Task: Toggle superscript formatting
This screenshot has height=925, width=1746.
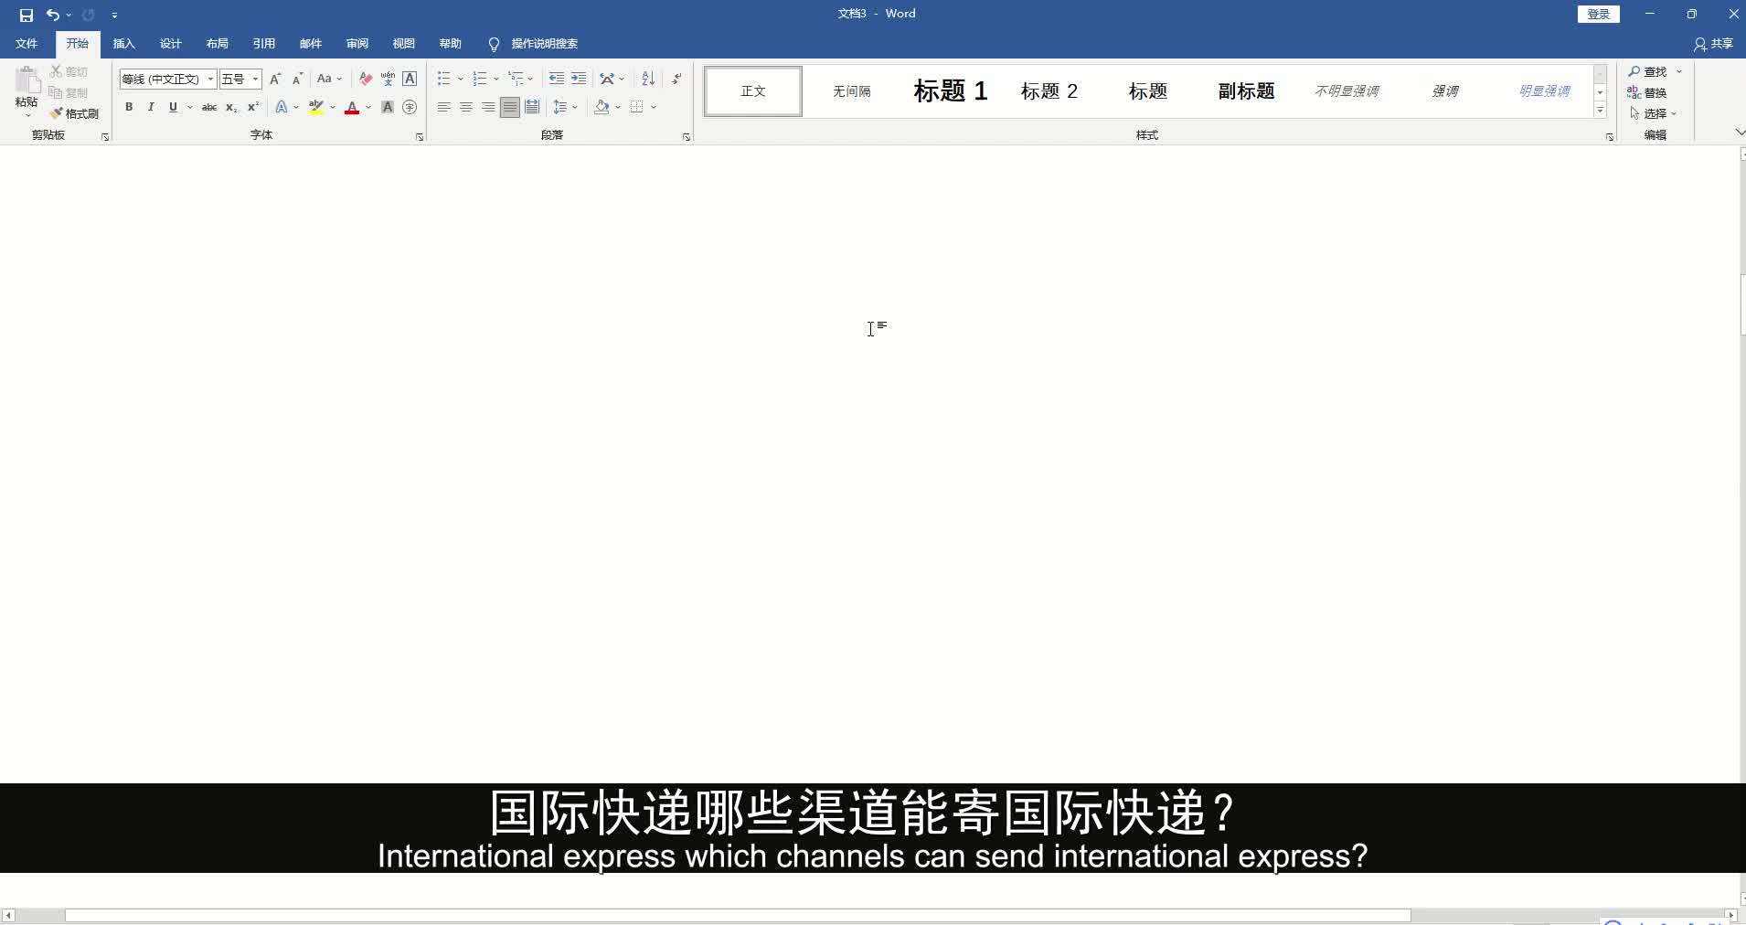Action: 253,107
